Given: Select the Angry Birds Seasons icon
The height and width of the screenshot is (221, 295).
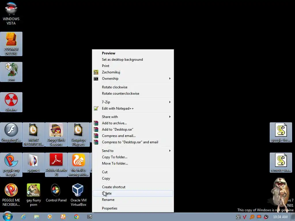Looking at the screenshot, I should coord(56,134).
